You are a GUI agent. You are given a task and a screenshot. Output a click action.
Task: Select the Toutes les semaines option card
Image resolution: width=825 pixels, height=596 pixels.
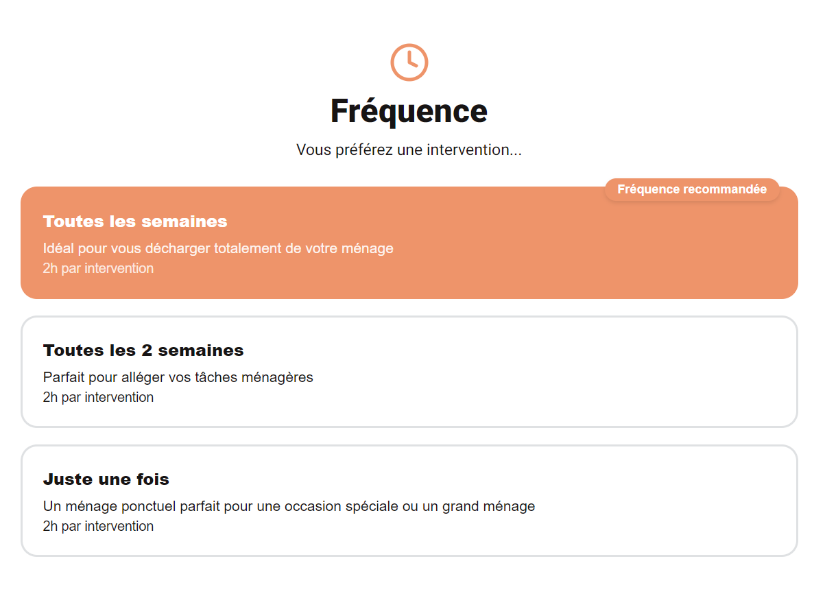(x=409, y=243)
